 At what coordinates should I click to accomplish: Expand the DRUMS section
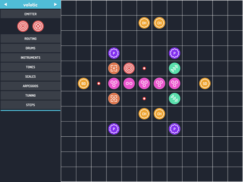30,48
